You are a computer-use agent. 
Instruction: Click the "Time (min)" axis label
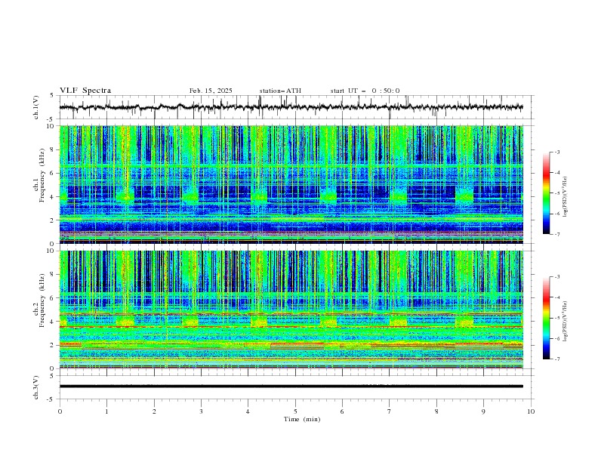[302, 419]
